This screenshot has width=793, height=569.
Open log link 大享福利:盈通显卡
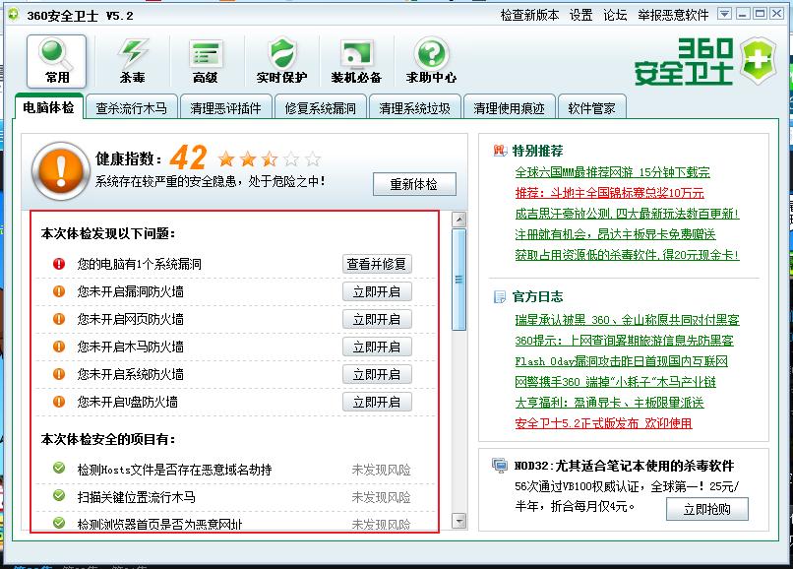(x=609, y=403)
